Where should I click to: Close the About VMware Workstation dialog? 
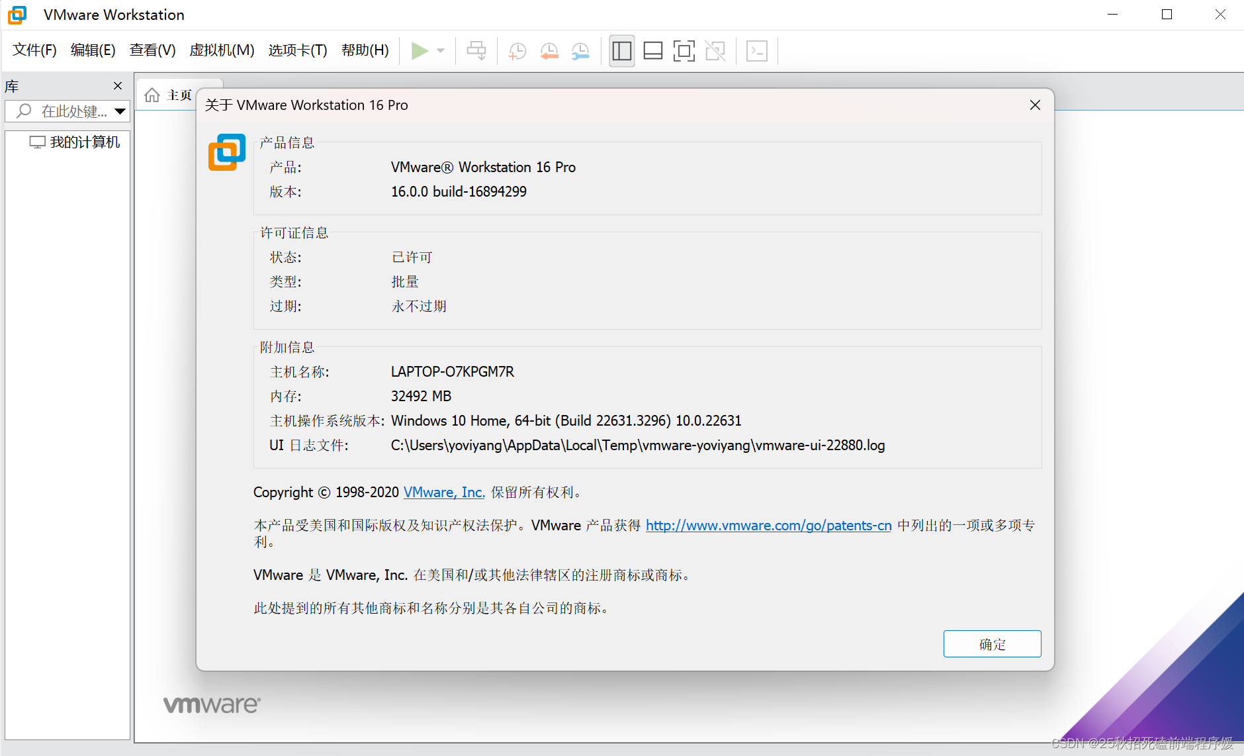[1036, 105]
